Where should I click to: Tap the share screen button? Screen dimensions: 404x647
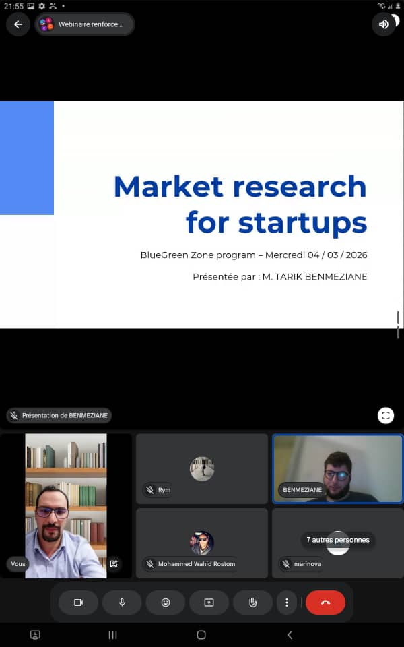coord(209,603)
